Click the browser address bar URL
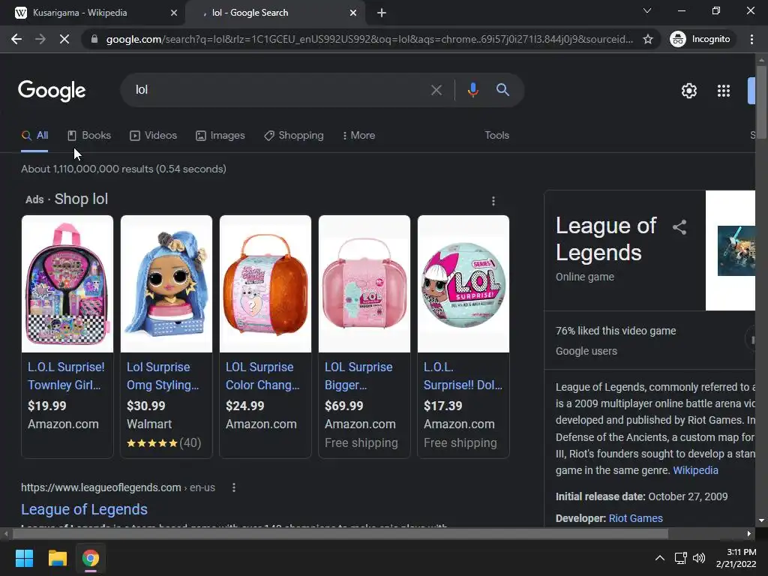Screen dimensions: 768x576 tap(369, 39)
